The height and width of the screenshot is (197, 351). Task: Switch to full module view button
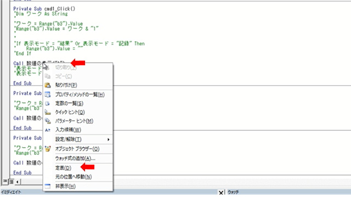tap(11, 182)
